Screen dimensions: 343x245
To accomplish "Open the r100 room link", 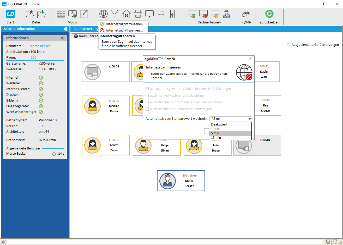I will (33, 58).
